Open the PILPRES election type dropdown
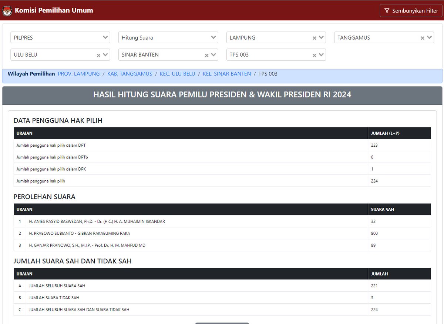 click(x=60, y=37)
